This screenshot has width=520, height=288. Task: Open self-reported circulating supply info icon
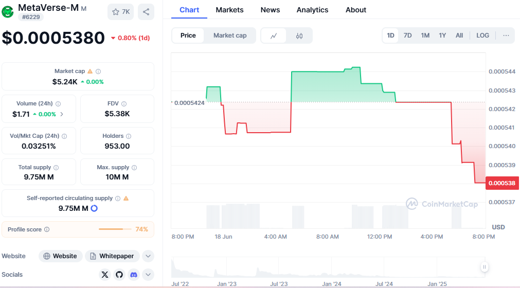point(118,198)
